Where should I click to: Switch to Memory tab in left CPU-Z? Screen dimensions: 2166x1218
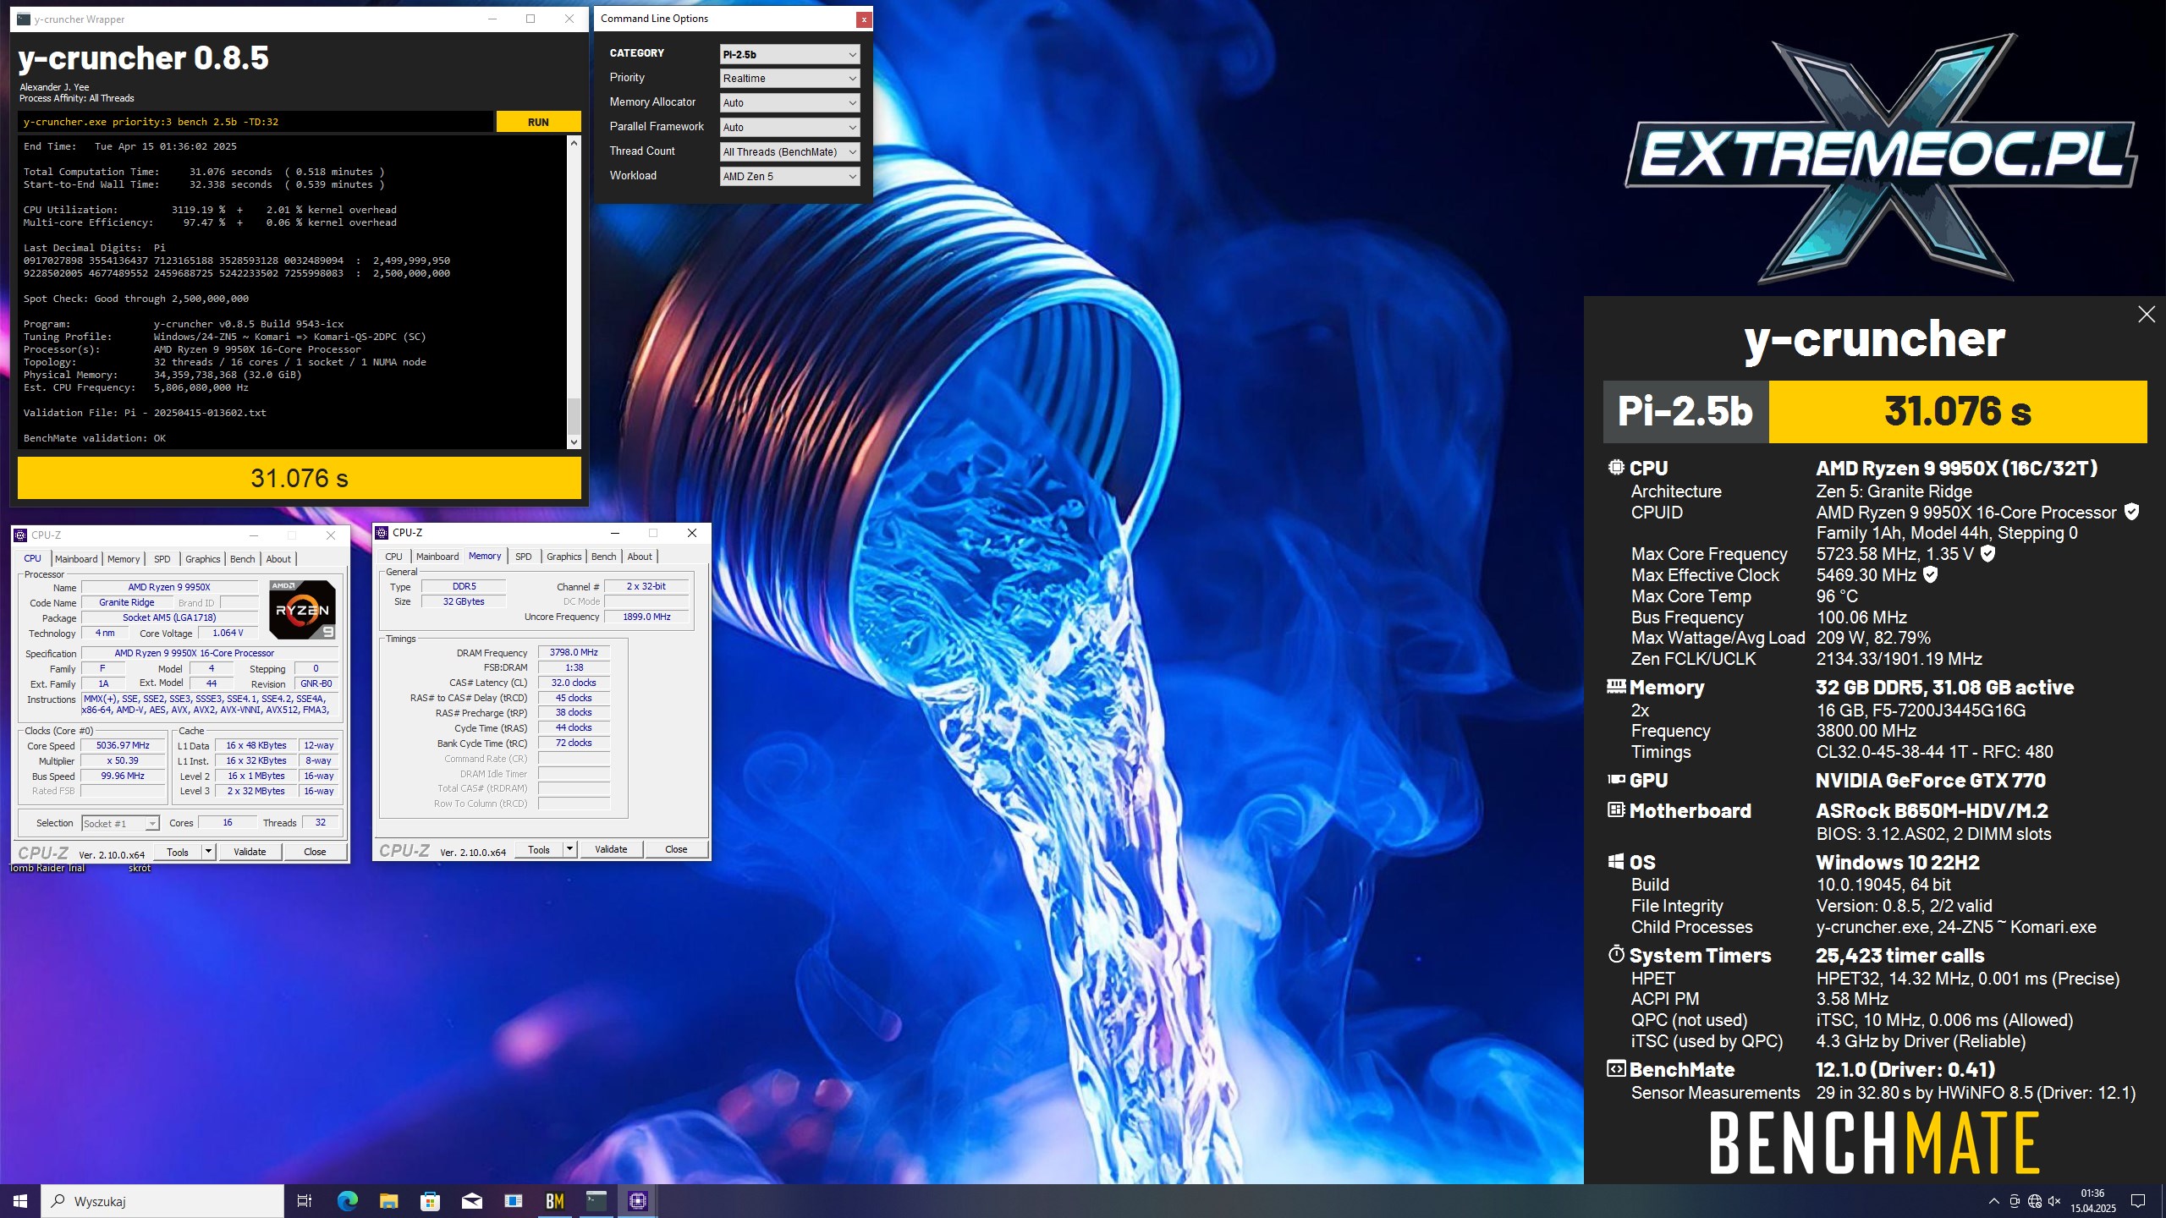coord(124,559)
